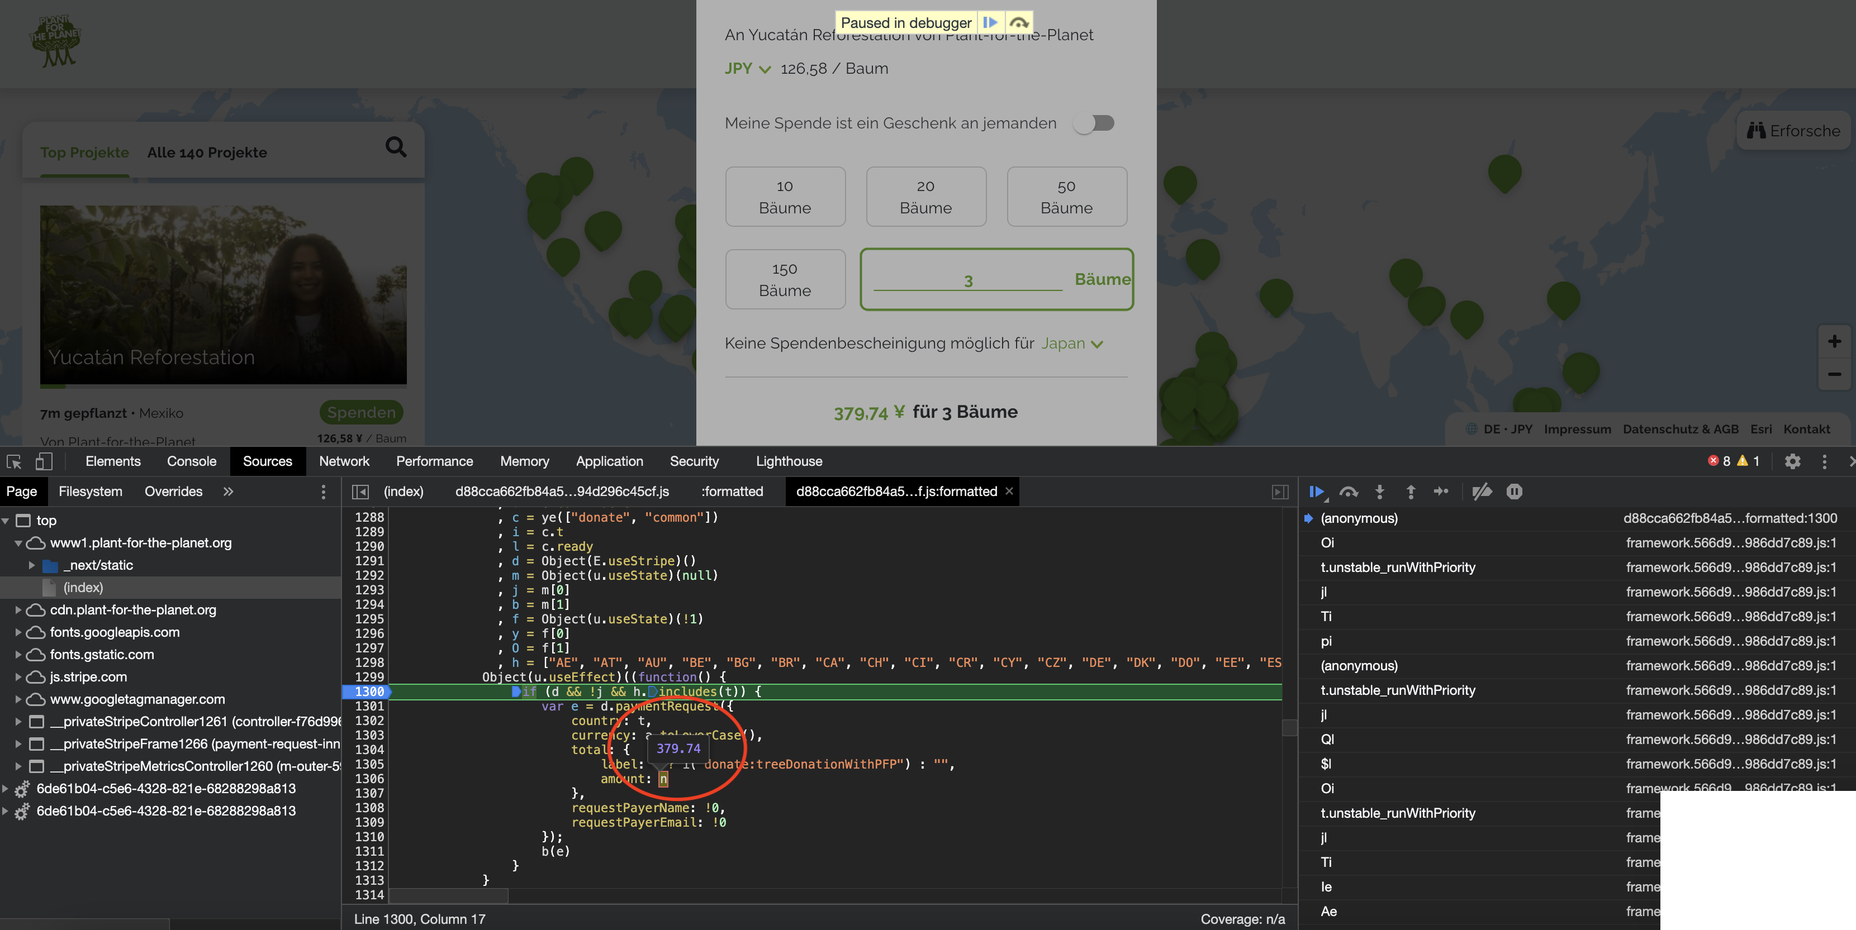Resume script execution in the debugger

[x=1317, y=492]
